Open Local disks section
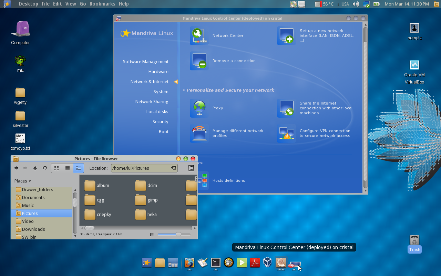 tap(157, 111)
